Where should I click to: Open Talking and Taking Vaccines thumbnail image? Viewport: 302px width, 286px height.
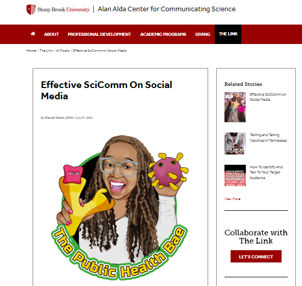(235, 143)
